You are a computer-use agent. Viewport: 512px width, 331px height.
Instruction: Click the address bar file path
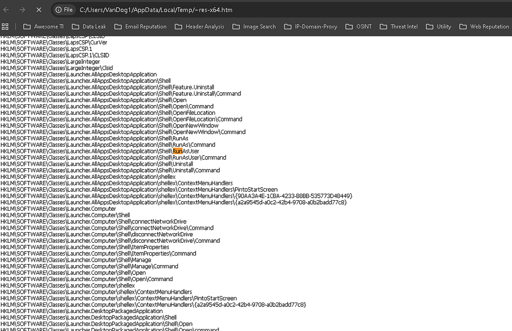click(x=156, y=10)
